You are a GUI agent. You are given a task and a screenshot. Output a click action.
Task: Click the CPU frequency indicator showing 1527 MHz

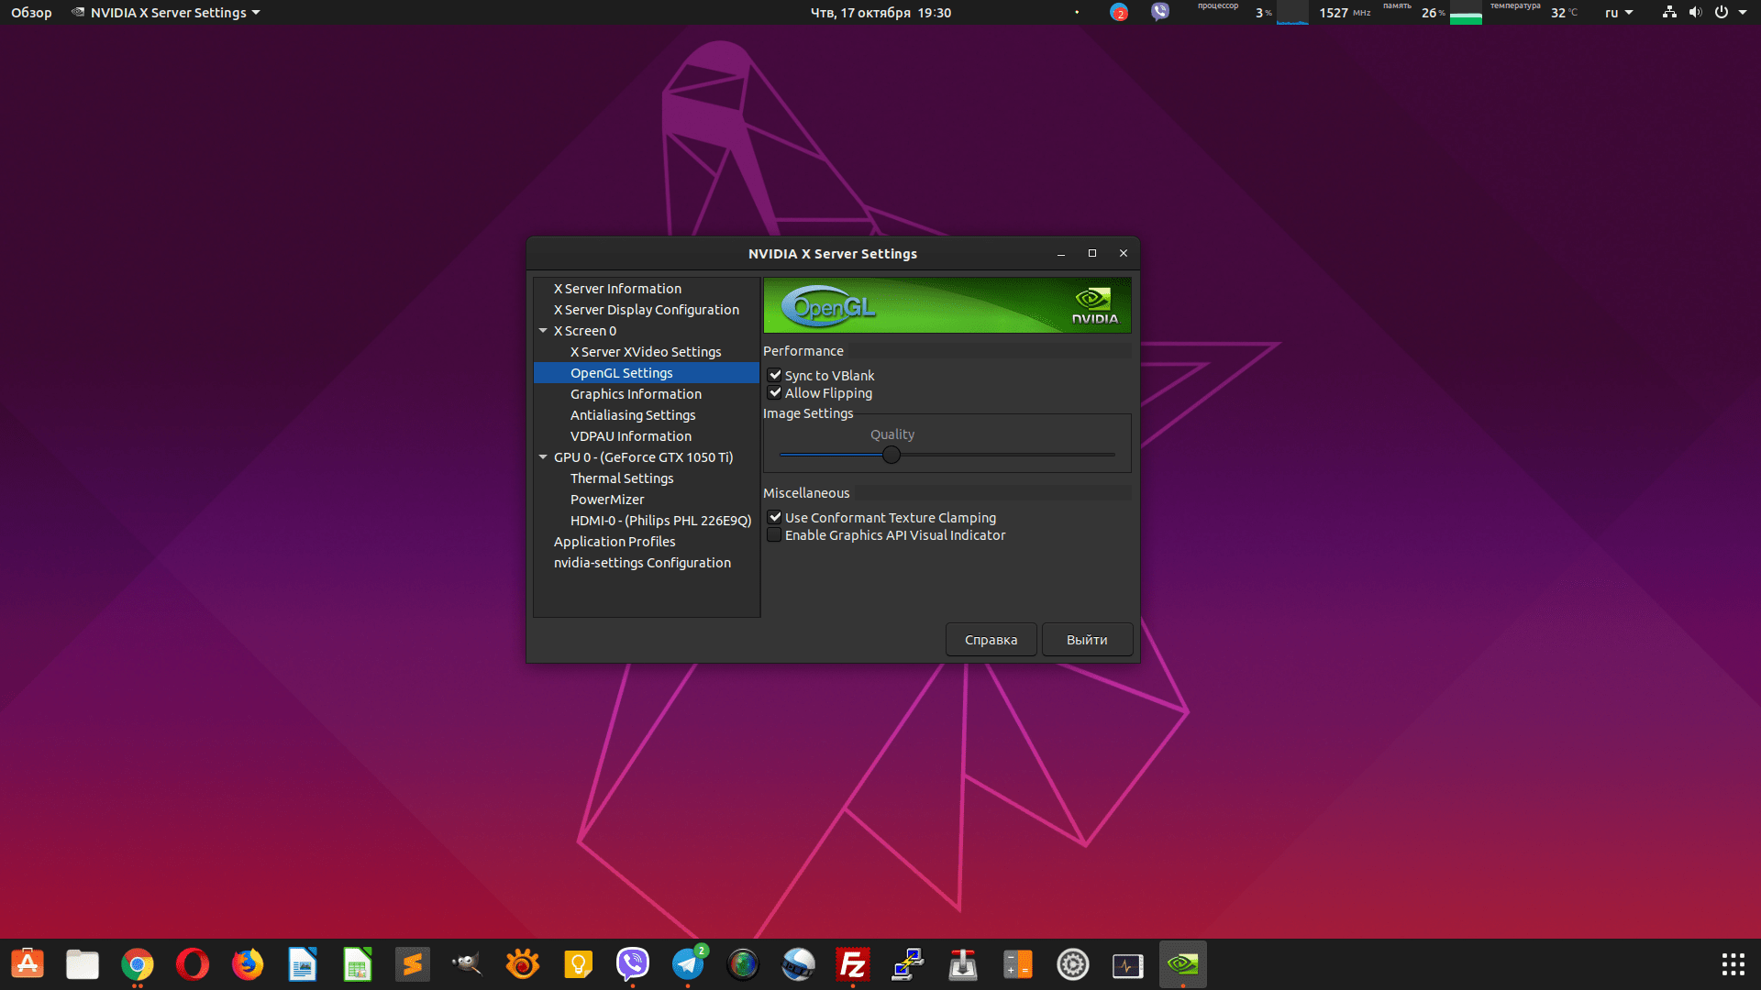(x=1345, y=13)
